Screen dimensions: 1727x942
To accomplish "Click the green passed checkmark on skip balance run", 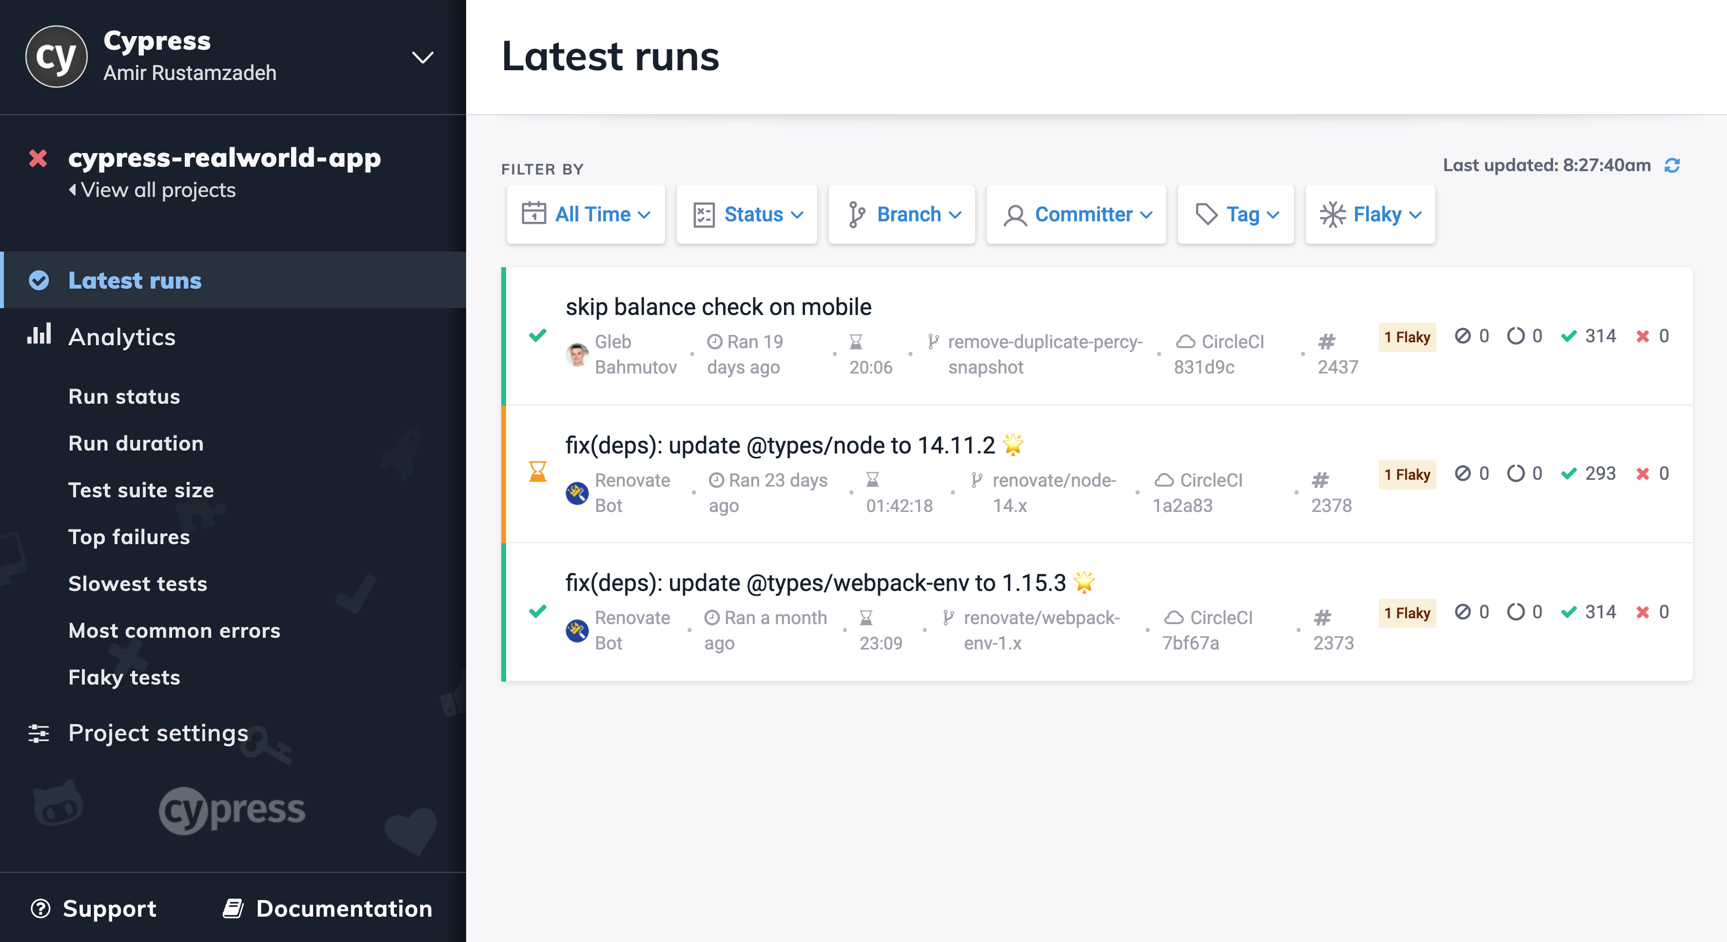I will click(537, 335).
